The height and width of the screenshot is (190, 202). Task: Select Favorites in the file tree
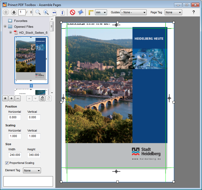coord(21,21)
